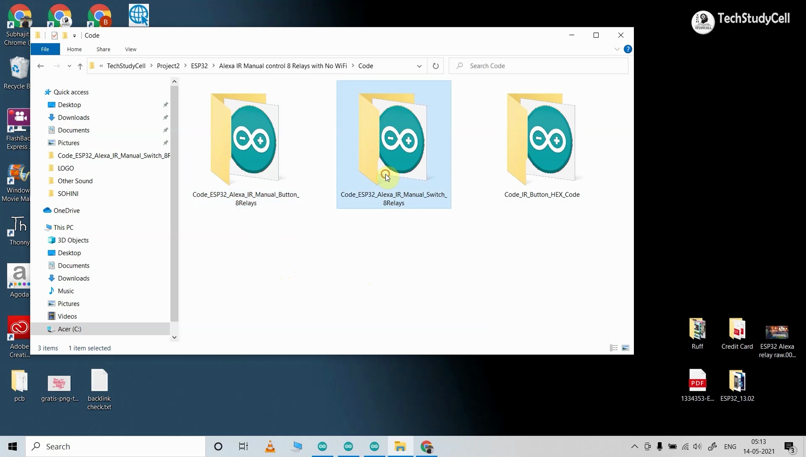Select the Credit Card desktop icon

coord(737,334)
